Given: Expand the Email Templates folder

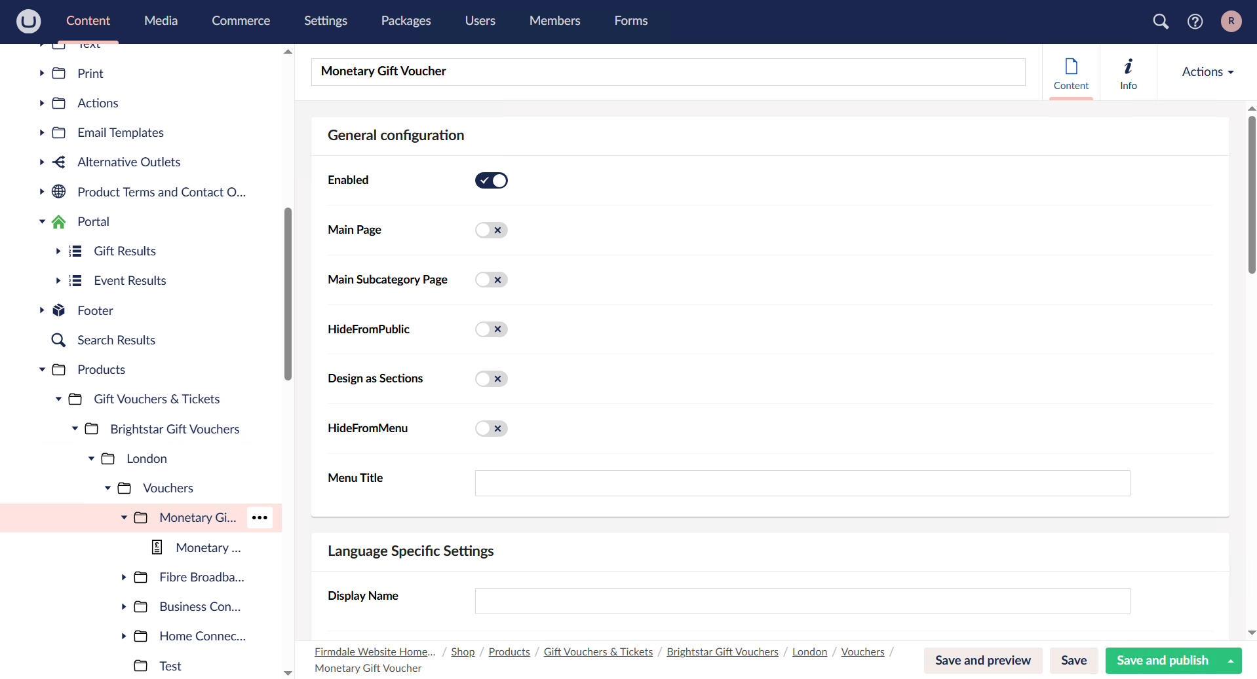Looking at the screenshot, I should pyautogui.click(x=41, y=132).
